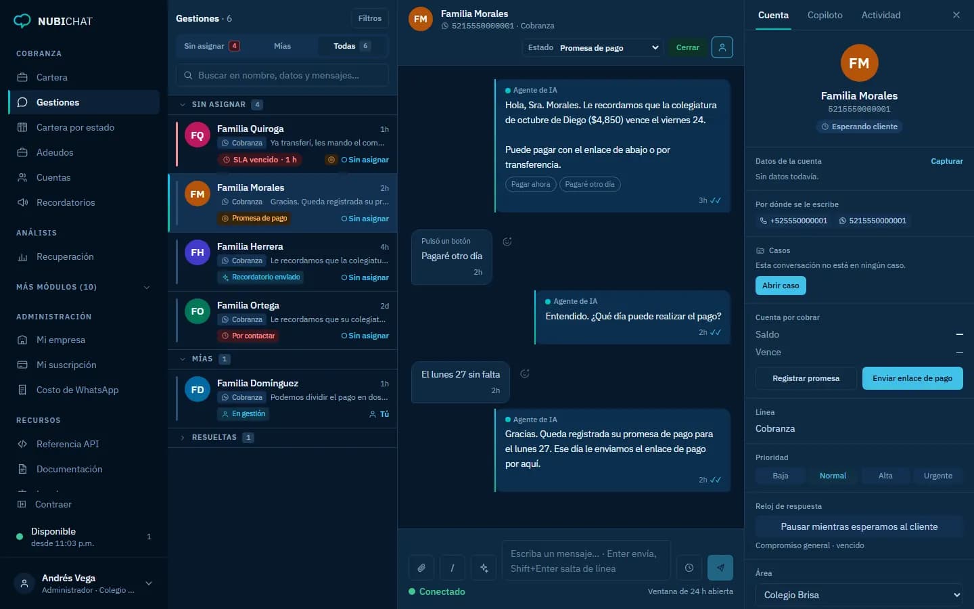Viewport: 974px width, 609px height.
Task: Open the Cuentas section
Action: coord(84,177)
